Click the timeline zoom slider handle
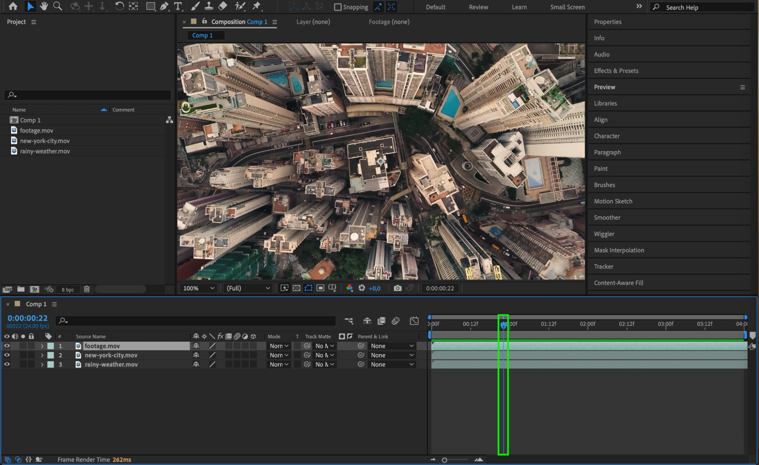759x465 pixels. (444, 460)
